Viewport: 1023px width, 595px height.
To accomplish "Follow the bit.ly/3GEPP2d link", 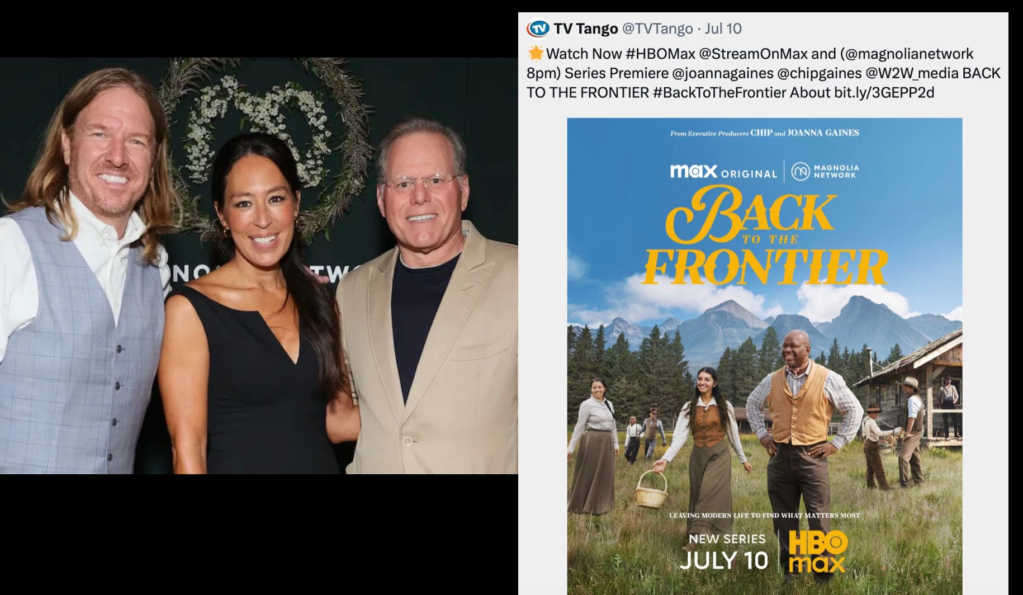I will click(884, 93).
